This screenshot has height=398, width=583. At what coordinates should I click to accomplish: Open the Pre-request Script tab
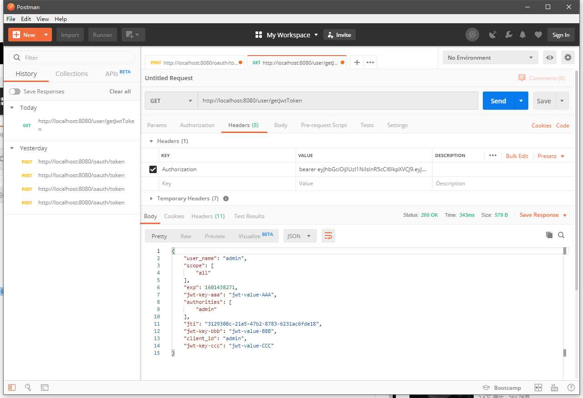[324, 125]
